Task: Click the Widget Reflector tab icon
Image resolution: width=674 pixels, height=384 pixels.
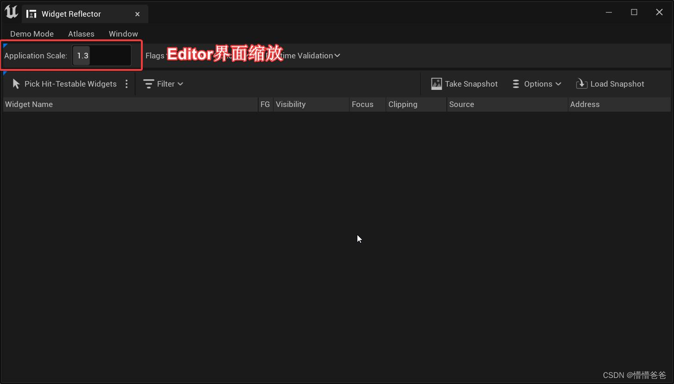Action: 31,14
